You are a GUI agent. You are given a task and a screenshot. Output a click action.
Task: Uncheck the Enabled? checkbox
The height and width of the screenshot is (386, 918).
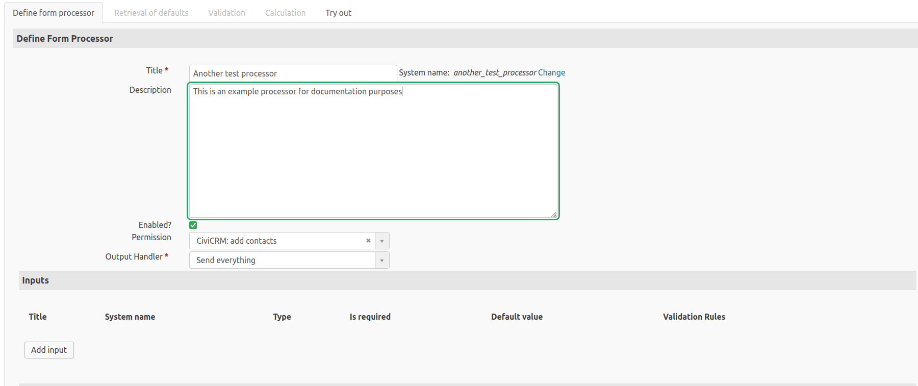193,225
